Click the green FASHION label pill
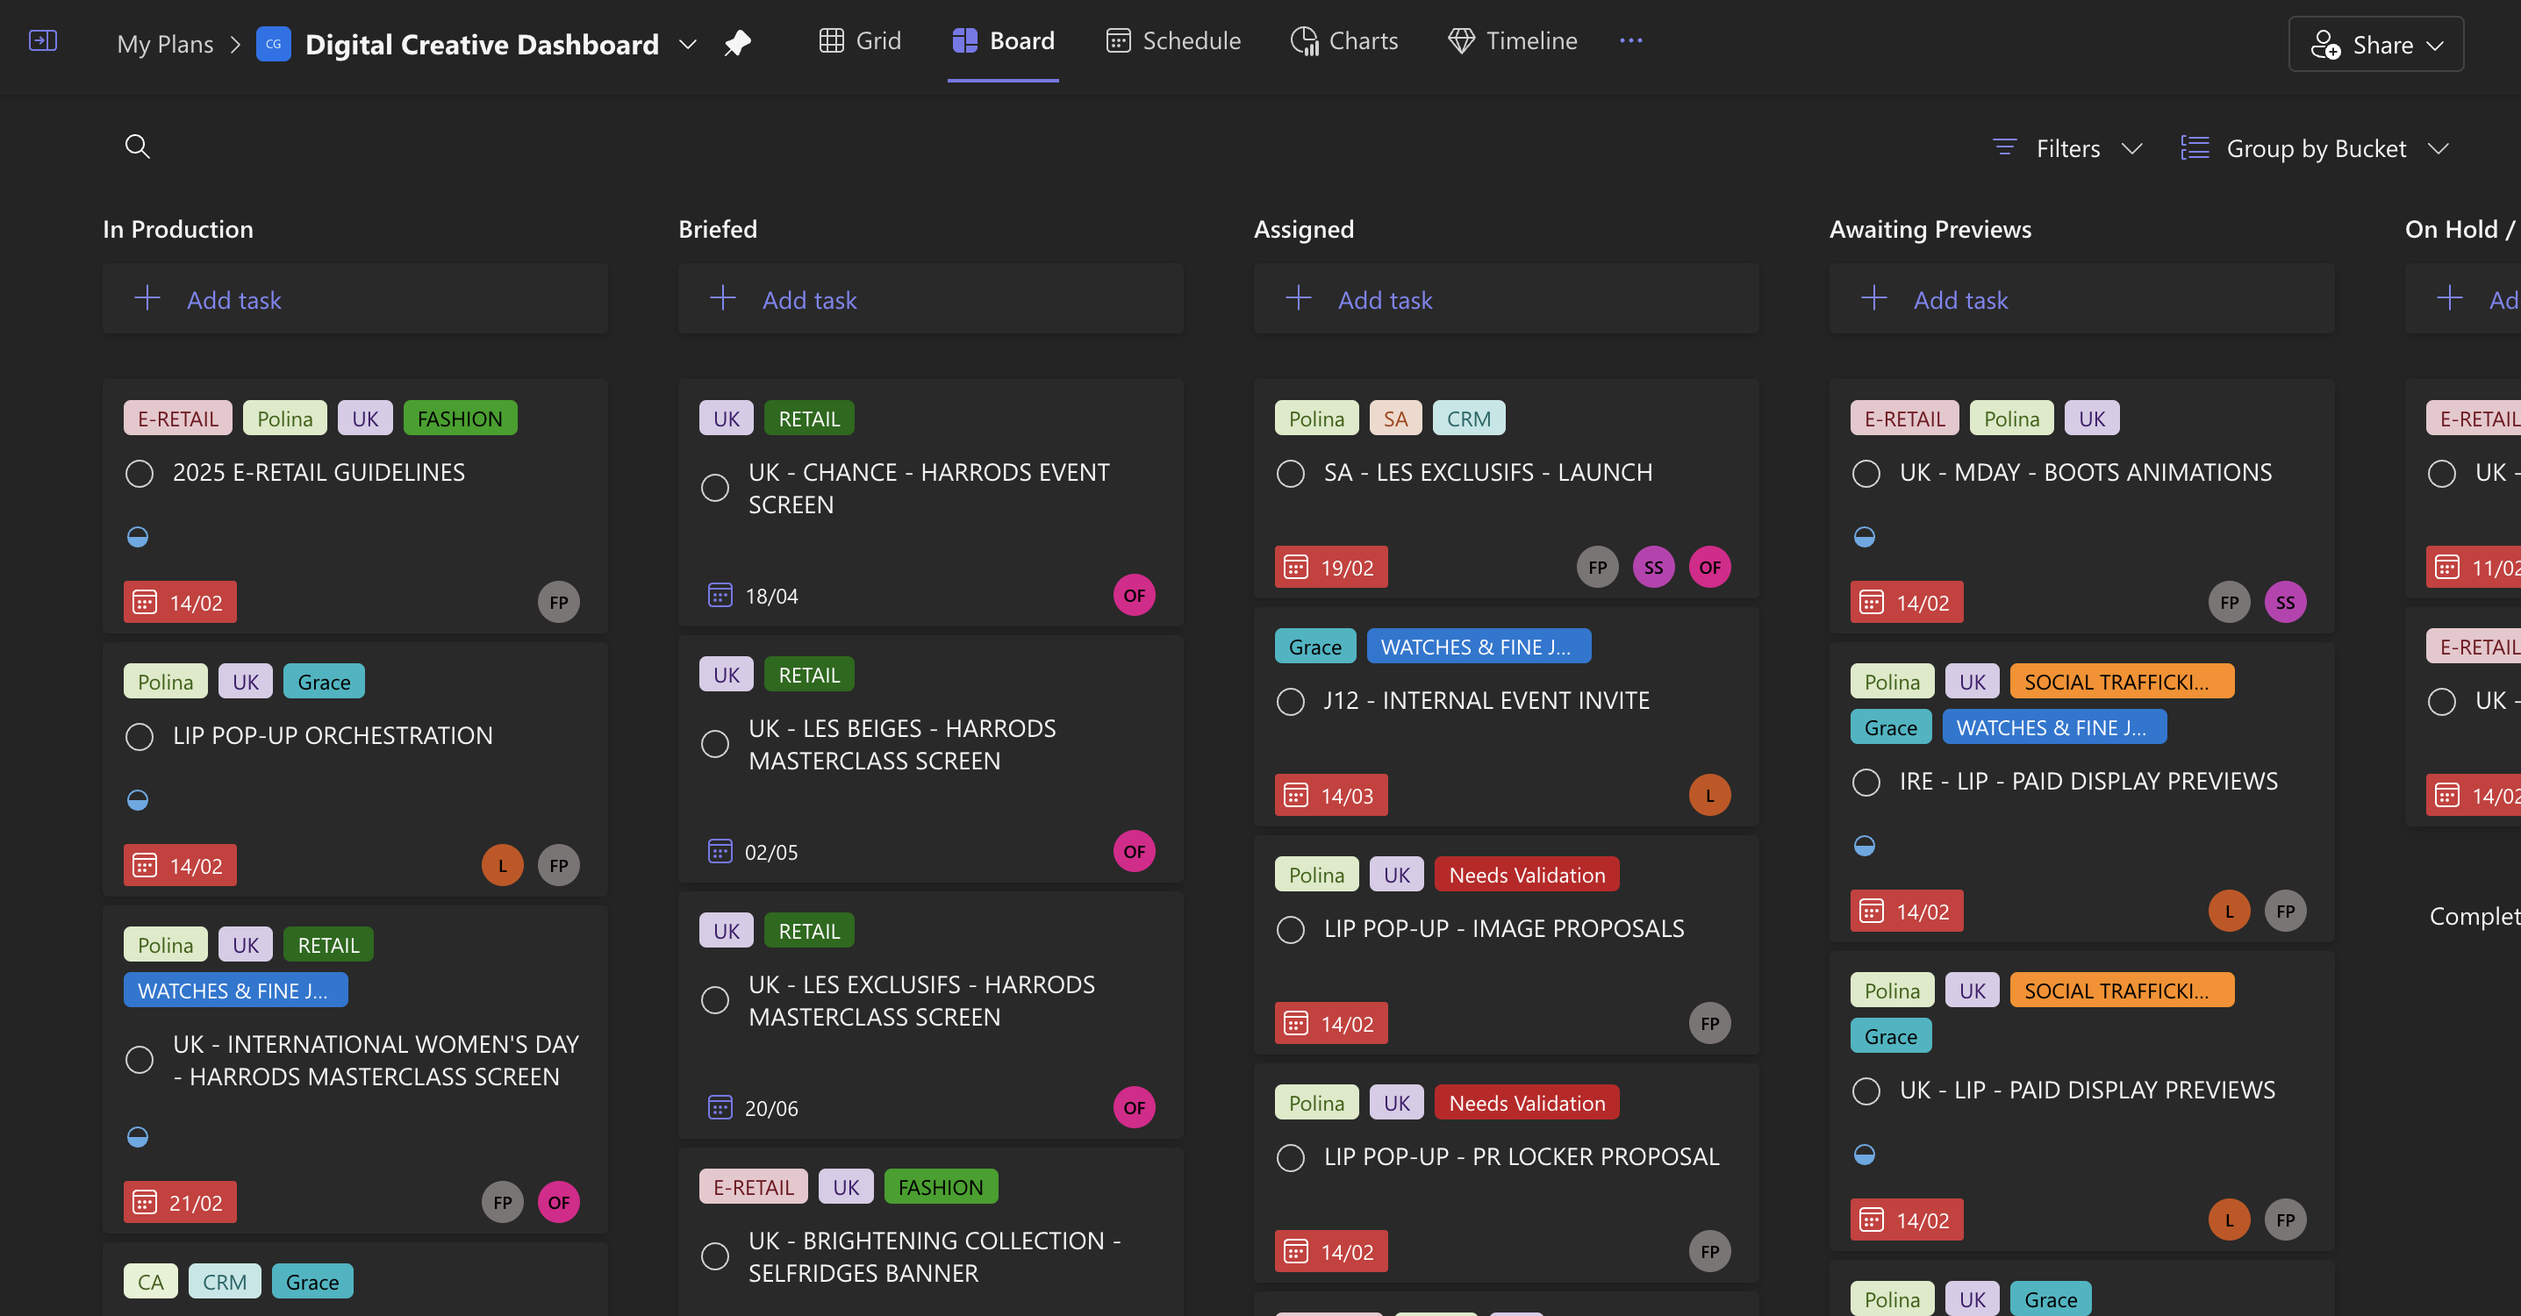Screen dimensions: 2521x1316 point(460,418)
